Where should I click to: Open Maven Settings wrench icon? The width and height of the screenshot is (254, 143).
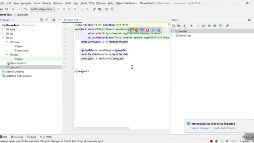[x=227, y=26]
